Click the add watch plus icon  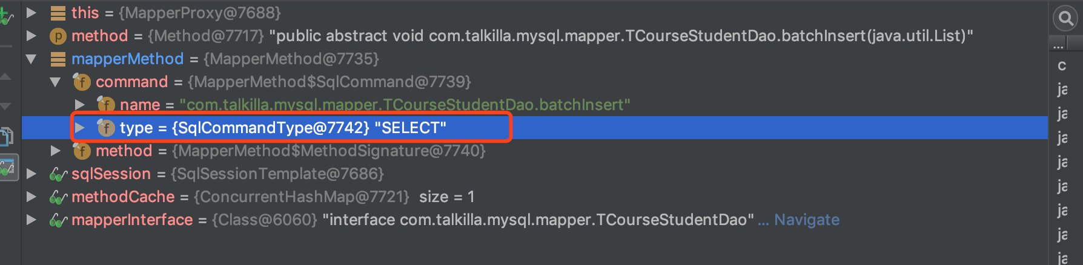7,16
